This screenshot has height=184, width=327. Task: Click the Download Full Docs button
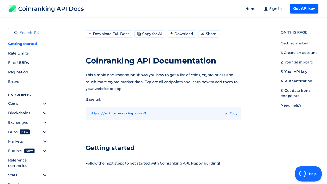[x=109, y=34]
